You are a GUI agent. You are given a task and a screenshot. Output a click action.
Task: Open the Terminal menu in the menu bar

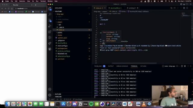click(43, 1)
